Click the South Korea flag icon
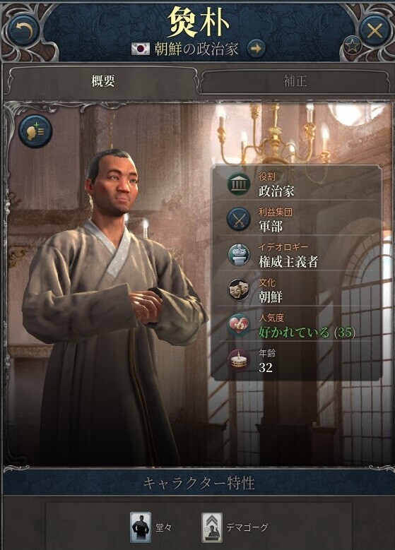Viewport: 395px width, 550px height. click(141, 49)
